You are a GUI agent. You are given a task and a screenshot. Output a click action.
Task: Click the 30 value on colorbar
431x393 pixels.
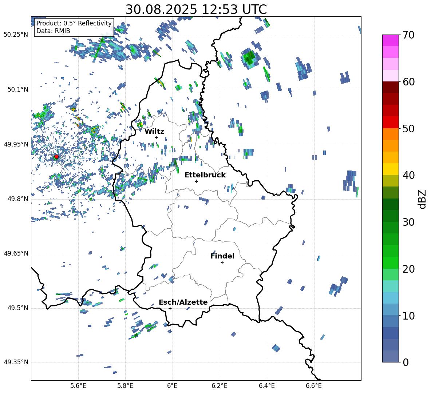[x=408, y=222]
